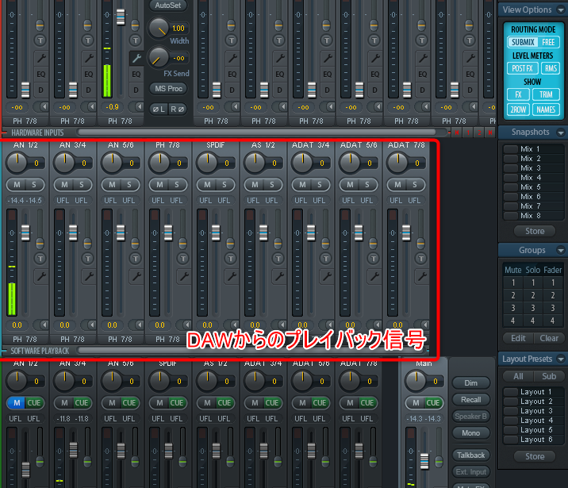Mute the ADAT 7/8 software playback channel
Viewport: 568px width, 488px height.
[397, 185]
